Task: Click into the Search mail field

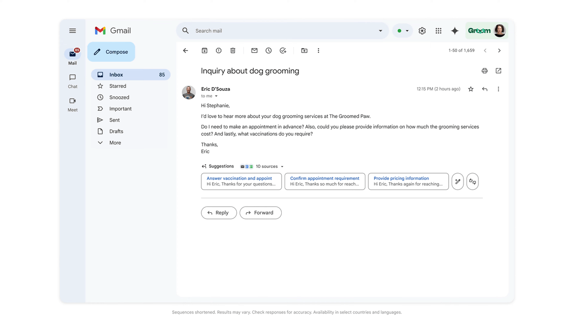Action: point(282,31)
